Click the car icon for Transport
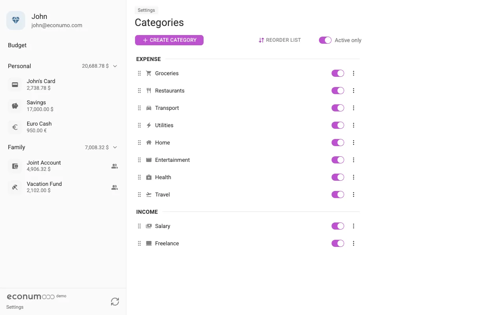Viewport: 504px width, 315px height. [149, 108]
